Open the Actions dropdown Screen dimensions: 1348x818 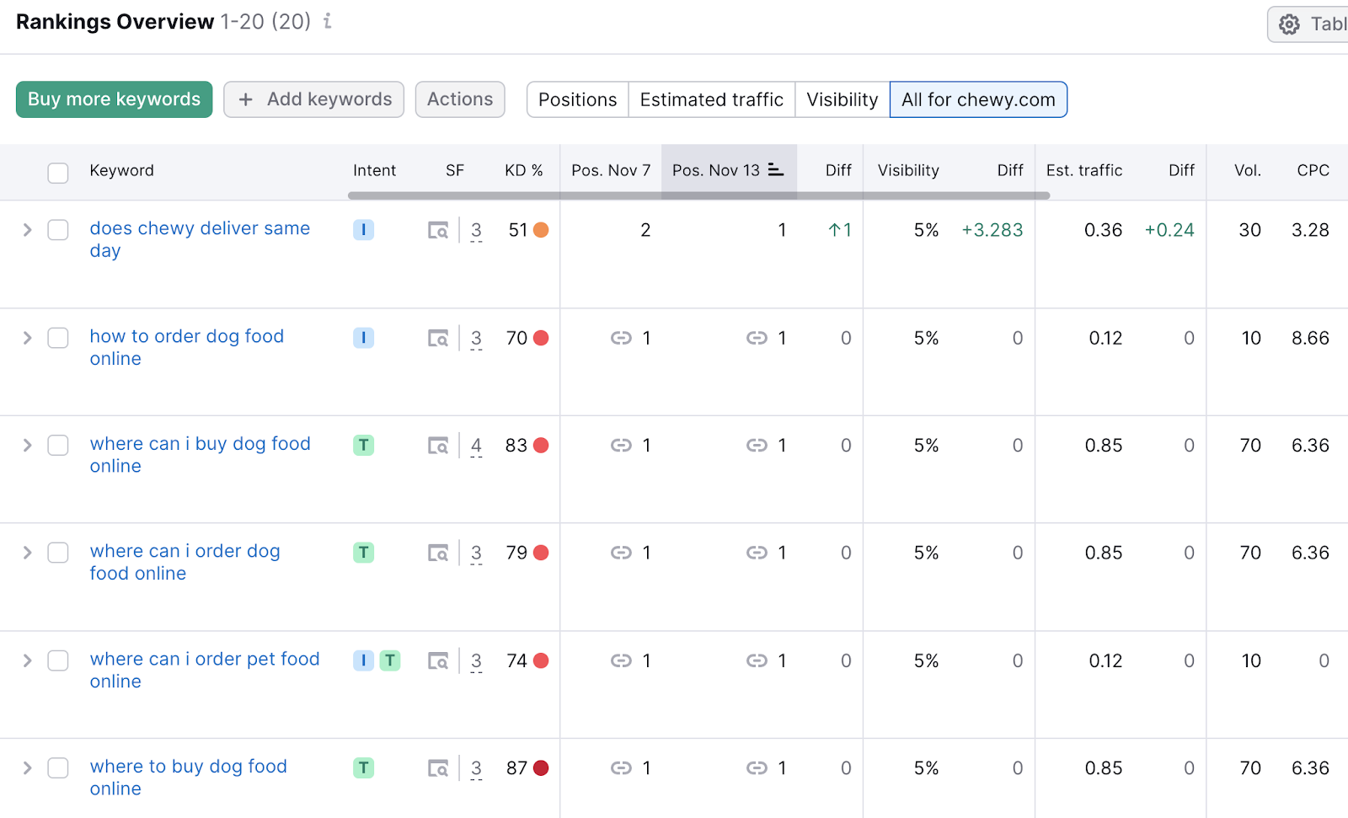(x=459, y=99)
